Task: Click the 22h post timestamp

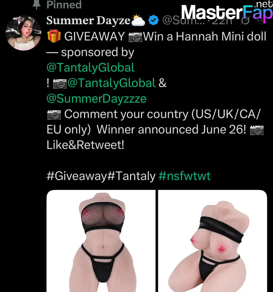Action: (x=222, y=20)
